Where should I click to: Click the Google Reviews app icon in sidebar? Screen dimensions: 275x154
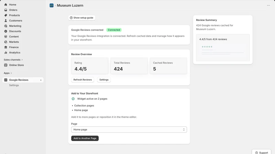point(5,80)
